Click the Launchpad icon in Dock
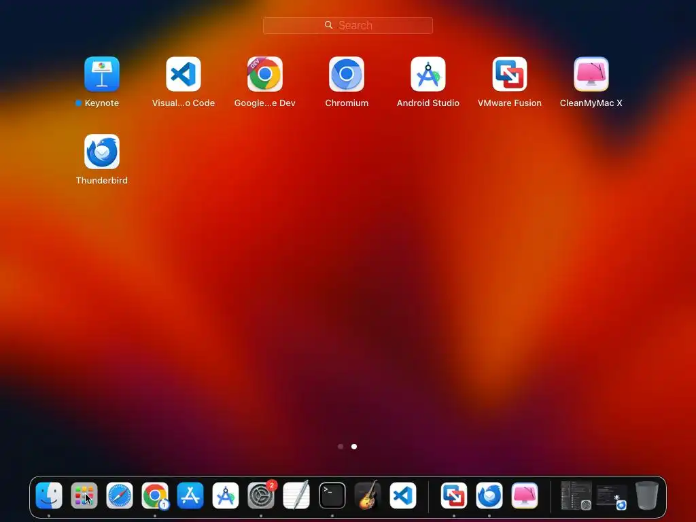Screen dimensions: 696x522 coord(84,495)
